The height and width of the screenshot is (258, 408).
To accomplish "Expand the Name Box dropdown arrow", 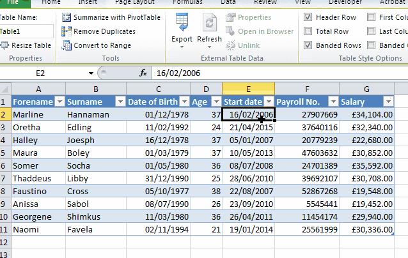I will pyautogui.click(x=91, y=73).
